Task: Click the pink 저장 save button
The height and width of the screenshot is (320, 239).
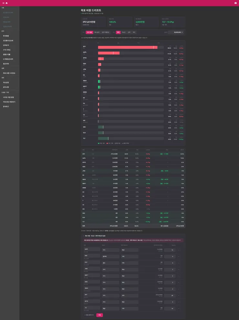Action: click(x=99, y=315)
